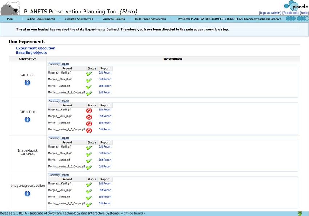The width and height of the screenshot is (309, 216).
Task: Run the GIF > TIF experiment play icon
Action: (27, 83)
